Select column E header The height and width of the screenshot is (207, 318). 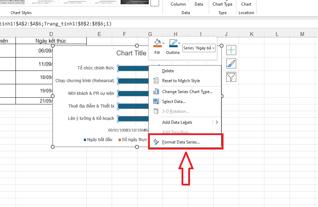point(99,34)
